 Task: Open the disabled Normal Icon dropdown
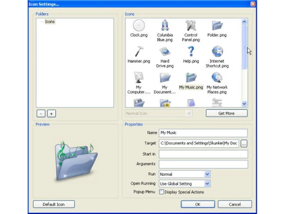coord(158,114)
